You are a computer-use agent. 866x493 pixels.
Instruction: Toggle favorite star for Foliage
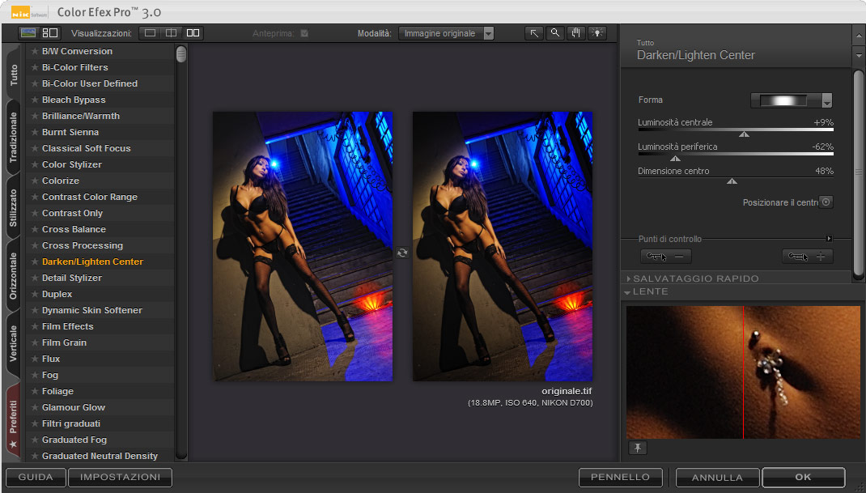(x=34, y=391)
